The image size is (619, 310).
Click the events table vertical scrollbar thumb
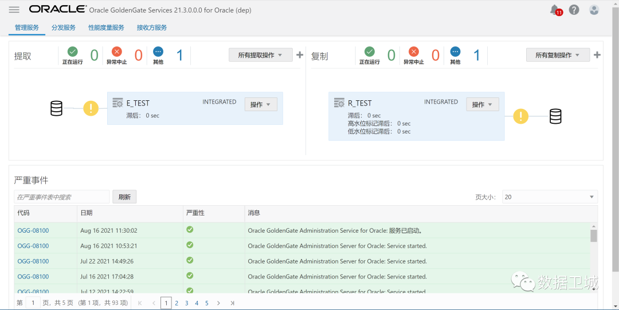[x=594, y=236]
